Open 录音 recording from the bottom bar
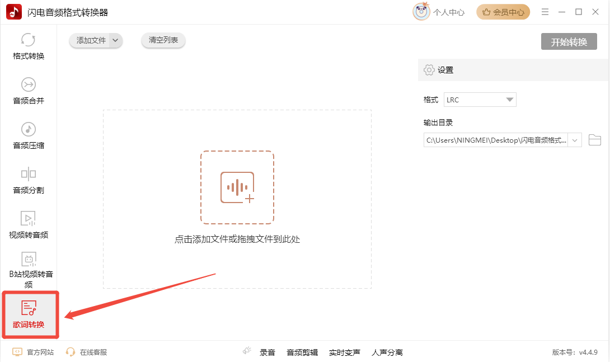This screenshot has height=362, width=610. point(267,352)
